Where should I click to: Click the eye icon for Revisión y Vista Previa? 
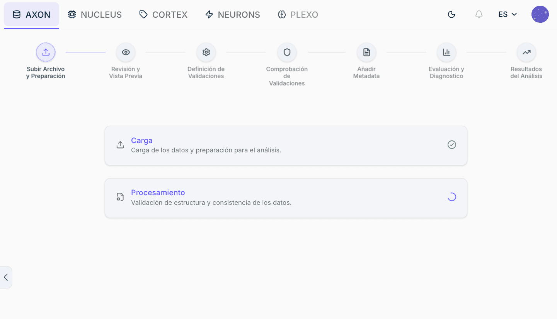pyautogui.click(x=126, y=52)
